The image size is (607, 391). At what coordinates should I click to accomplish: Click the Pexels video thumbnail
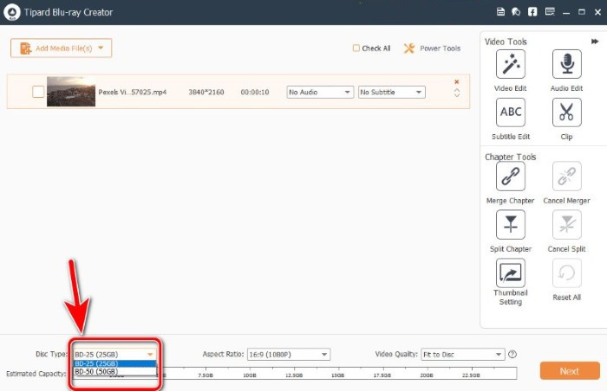(x=71, y=92)
